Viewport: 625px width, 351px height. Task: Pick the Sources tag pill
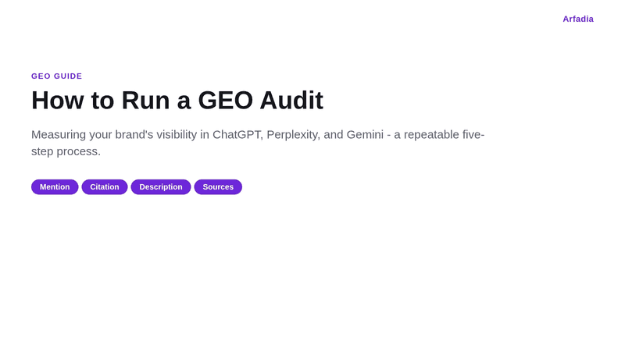tap(218, 187)
